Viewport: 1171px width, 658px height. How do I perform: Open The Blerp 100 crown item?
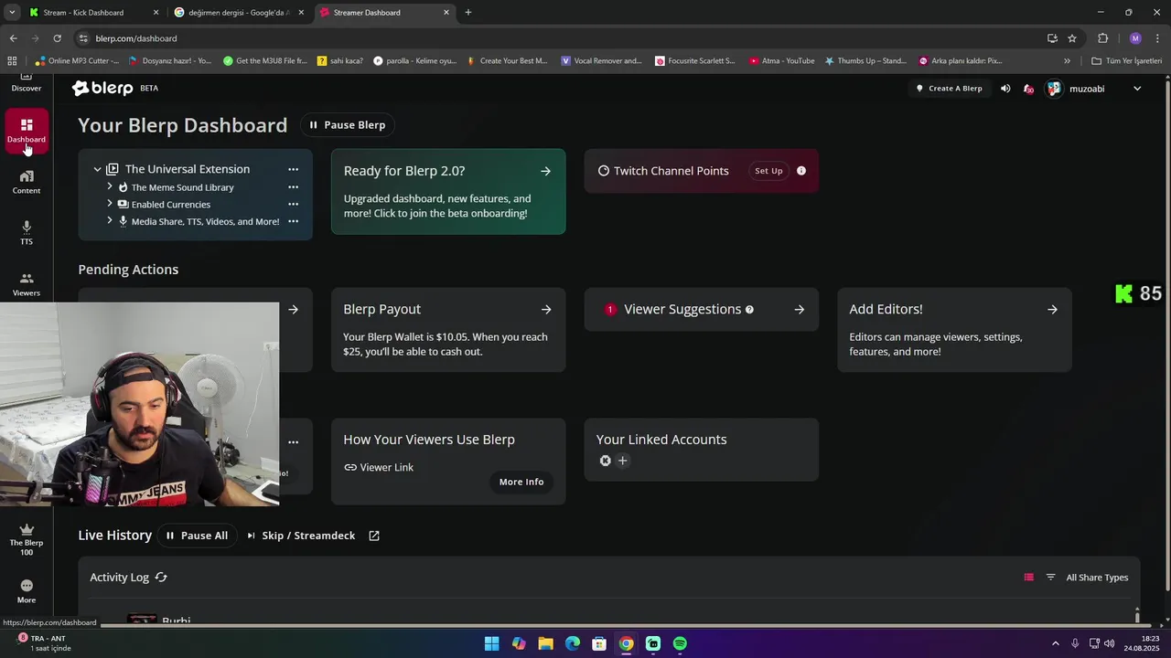(27, 539)
